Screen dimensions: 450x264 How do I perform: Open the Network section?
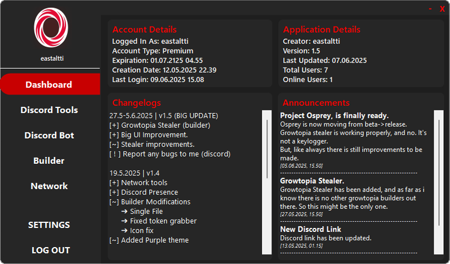49,186
